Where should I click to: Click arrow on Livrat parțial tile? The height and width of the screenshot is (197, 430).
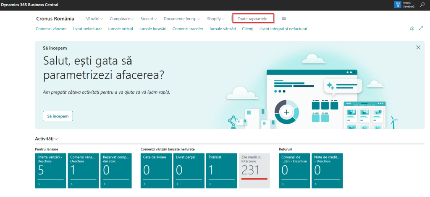(x=177, y=184)
